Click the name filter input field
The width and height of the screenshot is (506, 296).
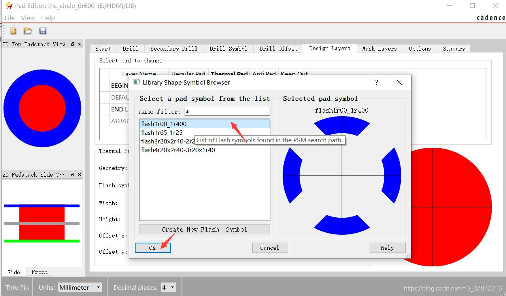tap(227, 111)
